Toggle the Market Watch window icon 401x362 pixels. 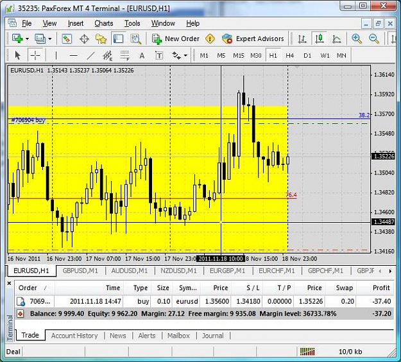(67, 39)
